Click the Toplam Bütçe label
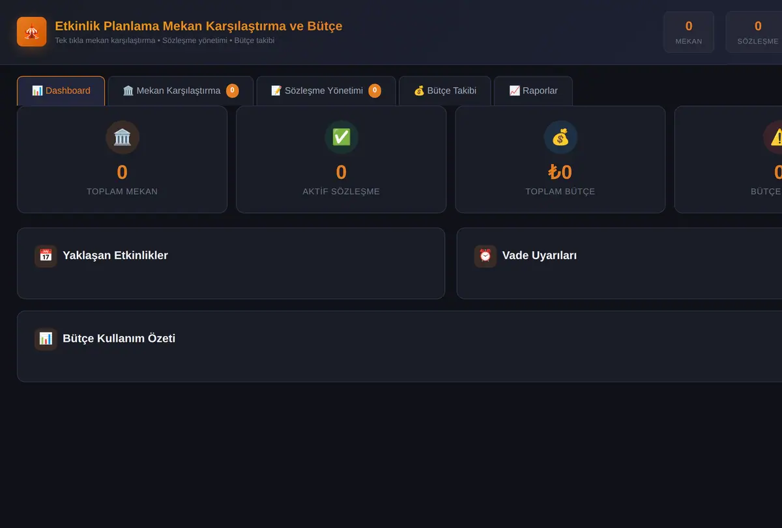 (560, 192)
